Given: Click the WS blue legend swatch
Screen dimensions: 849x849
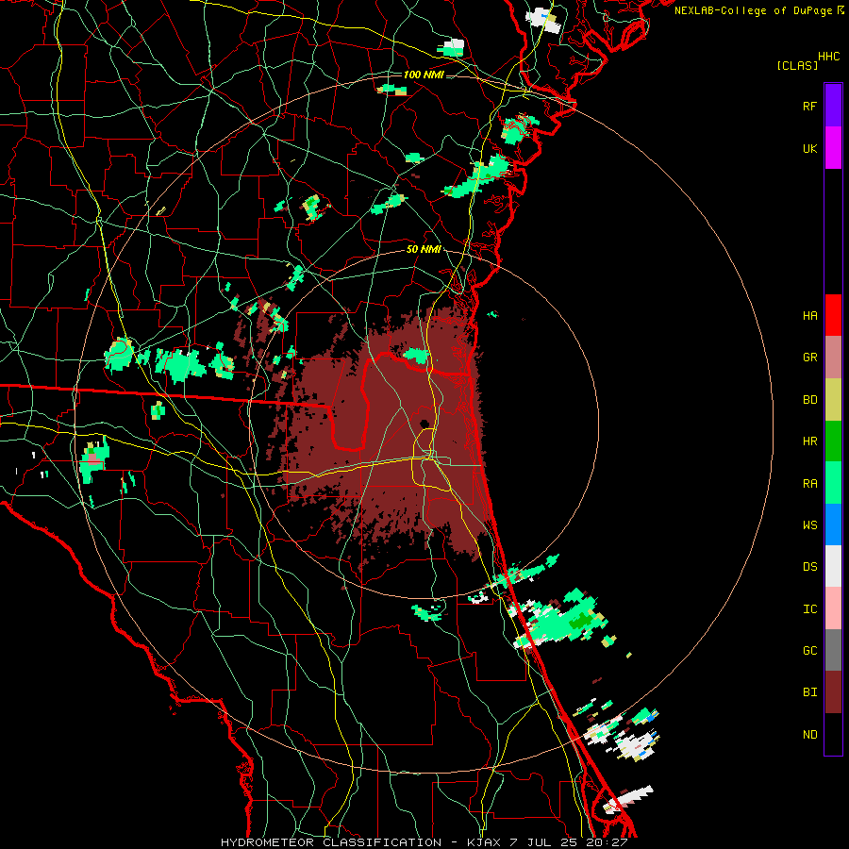Looking at the screenshot, I should coord(833,524).
